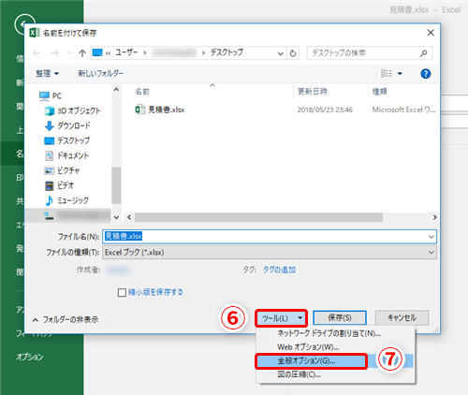Click the horizontal scrollbar of file list

tap(258, 217)
